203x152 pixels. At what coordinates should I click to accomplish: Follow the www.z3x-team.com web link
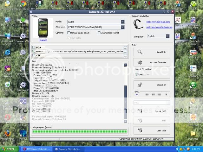[x=158, y=22]
